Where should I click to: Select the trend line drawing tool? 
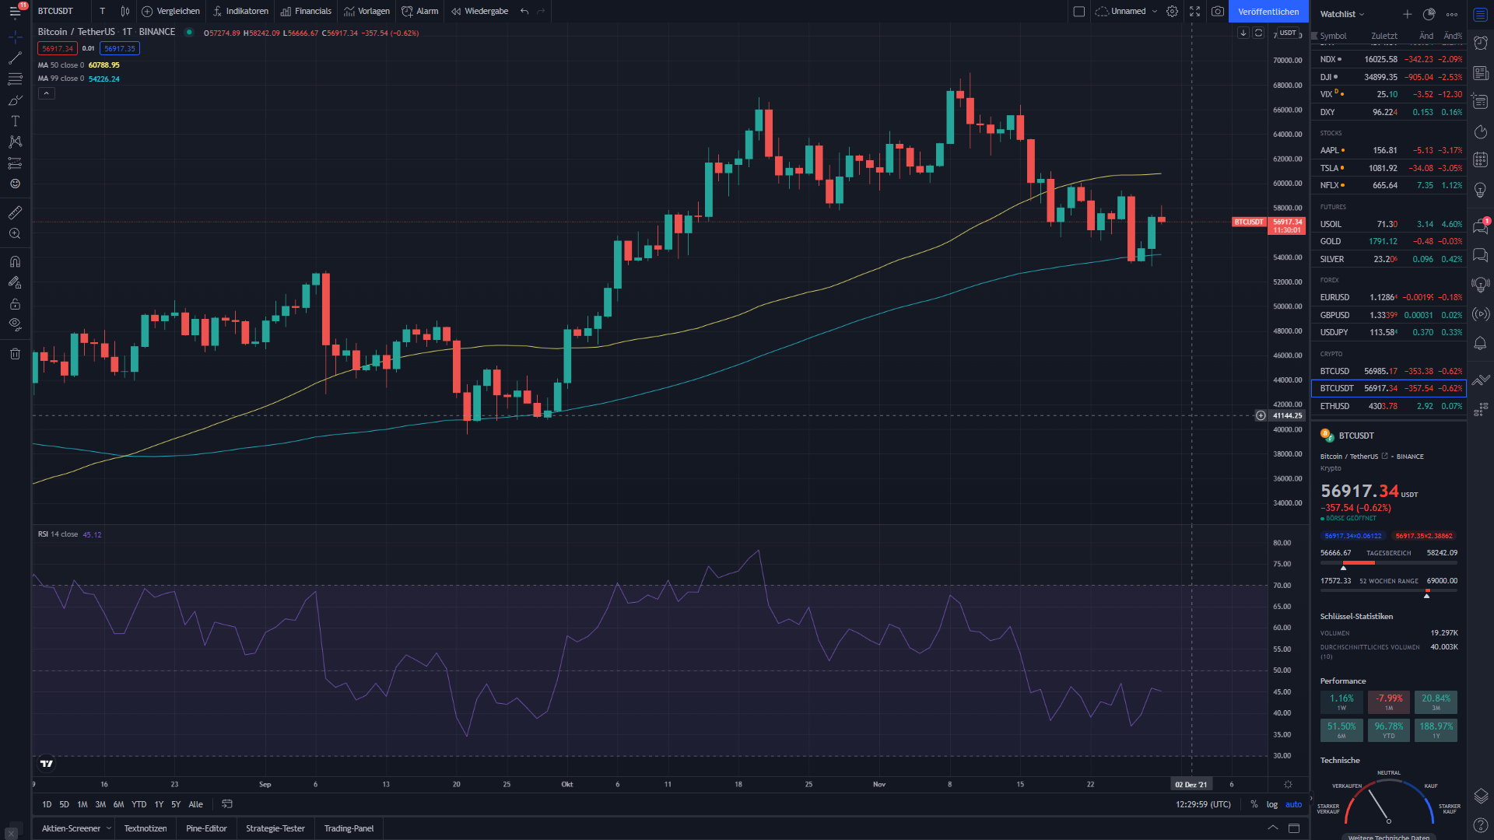click(x=15, y=58)
